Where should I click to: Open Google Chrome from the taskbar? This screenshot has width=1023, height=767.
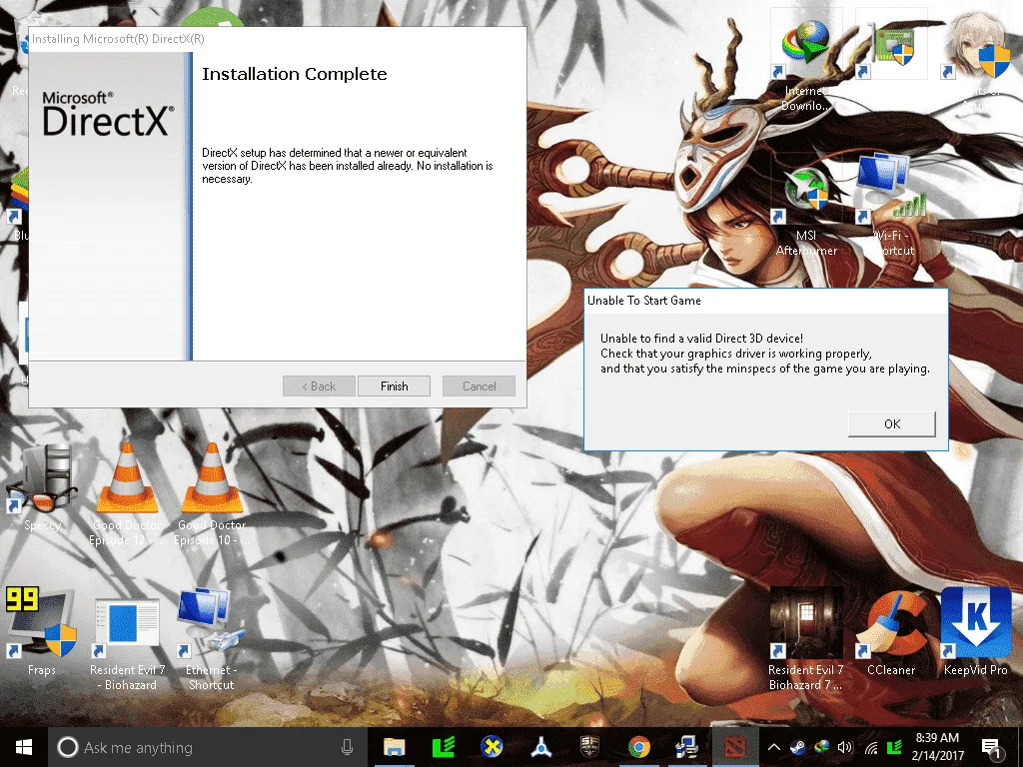[638, 747]
